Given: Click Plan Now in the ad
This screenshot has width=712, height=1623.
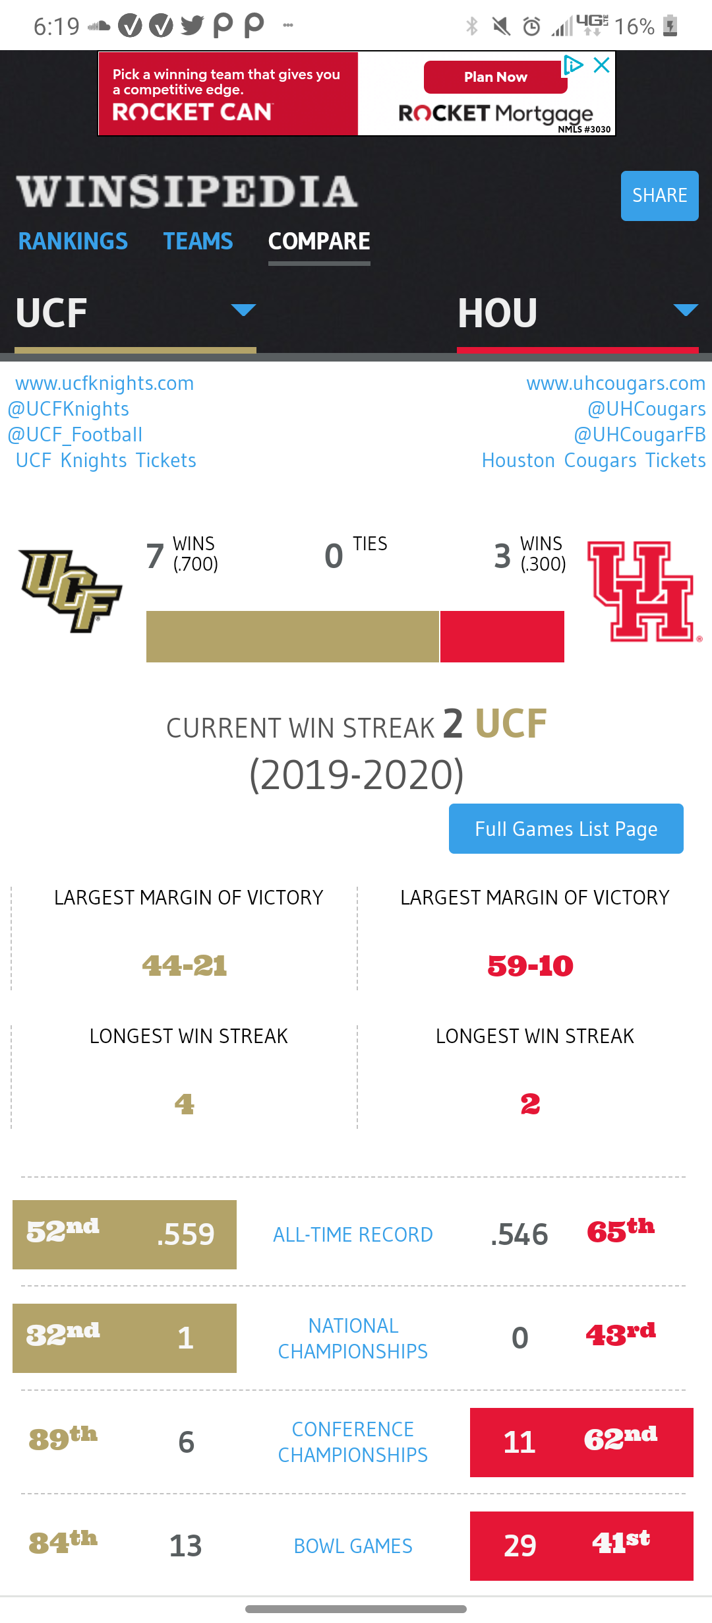Looking at the screenshot, I should pyautogui.click(x=495, y=77).
